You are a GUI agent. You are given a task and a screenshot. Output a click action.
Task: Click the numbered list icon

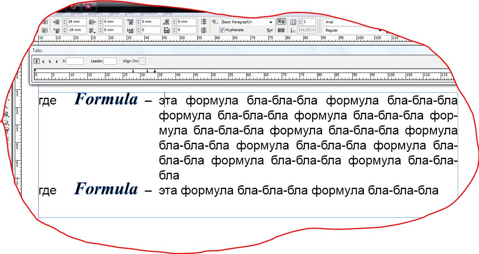point(204,30)
